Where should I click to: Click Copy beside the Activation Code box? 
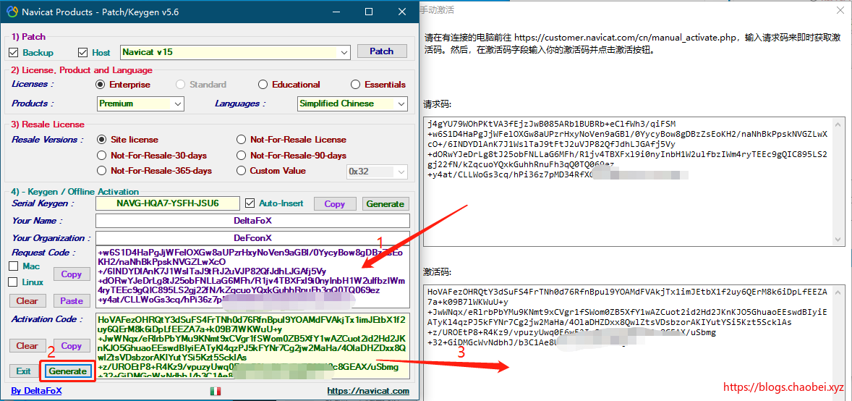pos(71,345)
